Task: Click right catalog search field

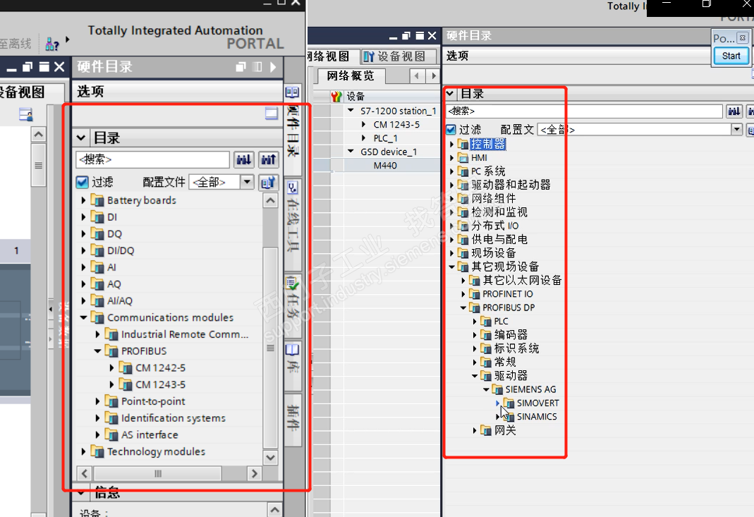Action: (x=584, y=111)
